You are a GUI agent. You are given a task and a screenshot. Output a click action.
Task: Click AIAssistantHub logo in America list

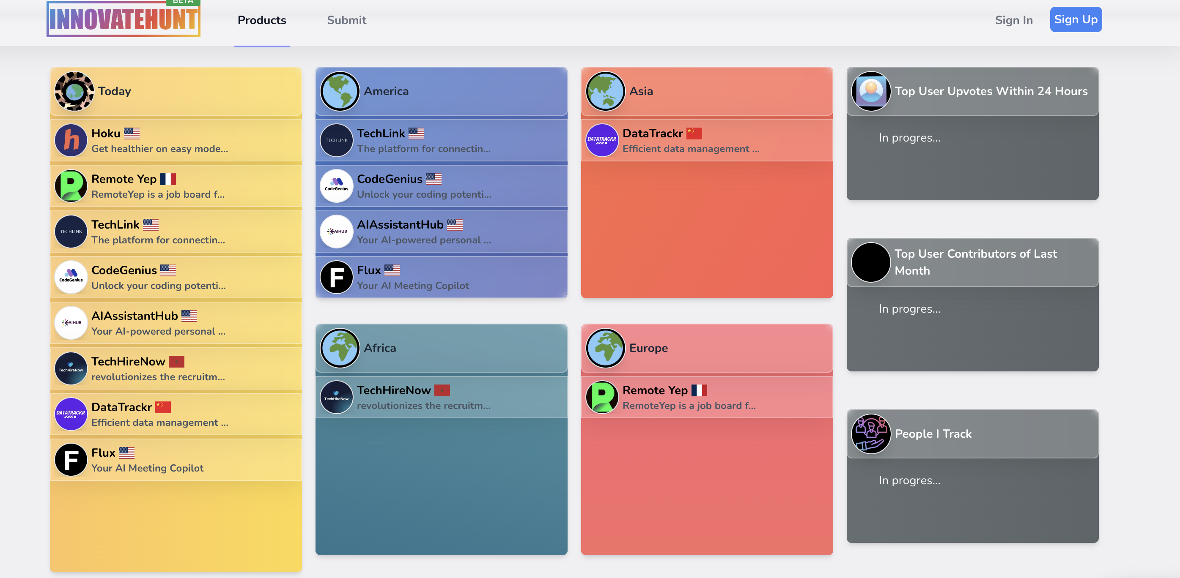337,232
